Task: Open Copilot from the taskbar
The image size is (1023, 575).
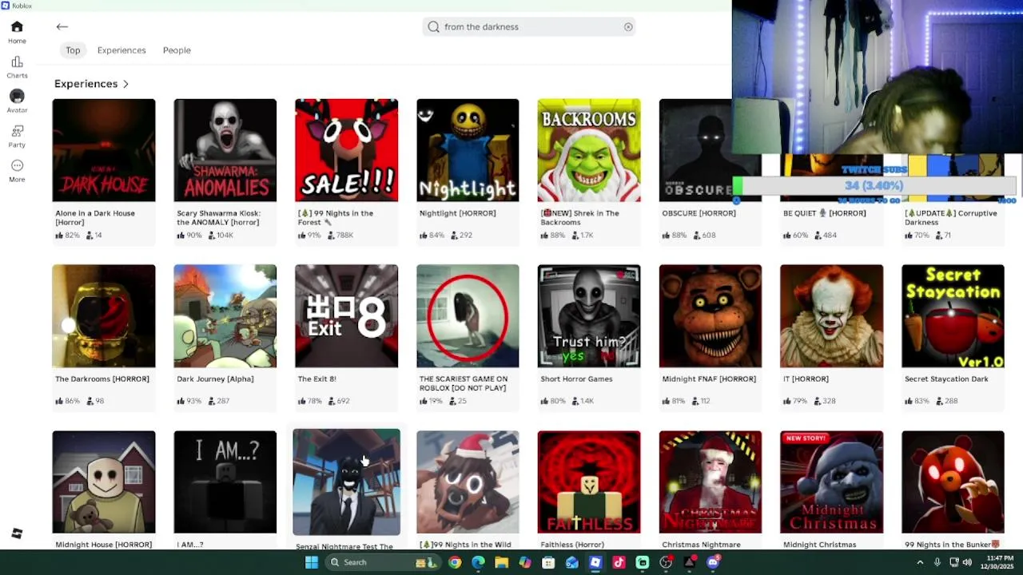Action: (525, 562)
